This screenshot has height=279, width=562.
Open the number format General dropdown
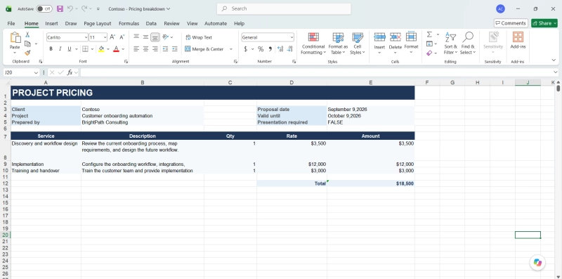(292, 37)
